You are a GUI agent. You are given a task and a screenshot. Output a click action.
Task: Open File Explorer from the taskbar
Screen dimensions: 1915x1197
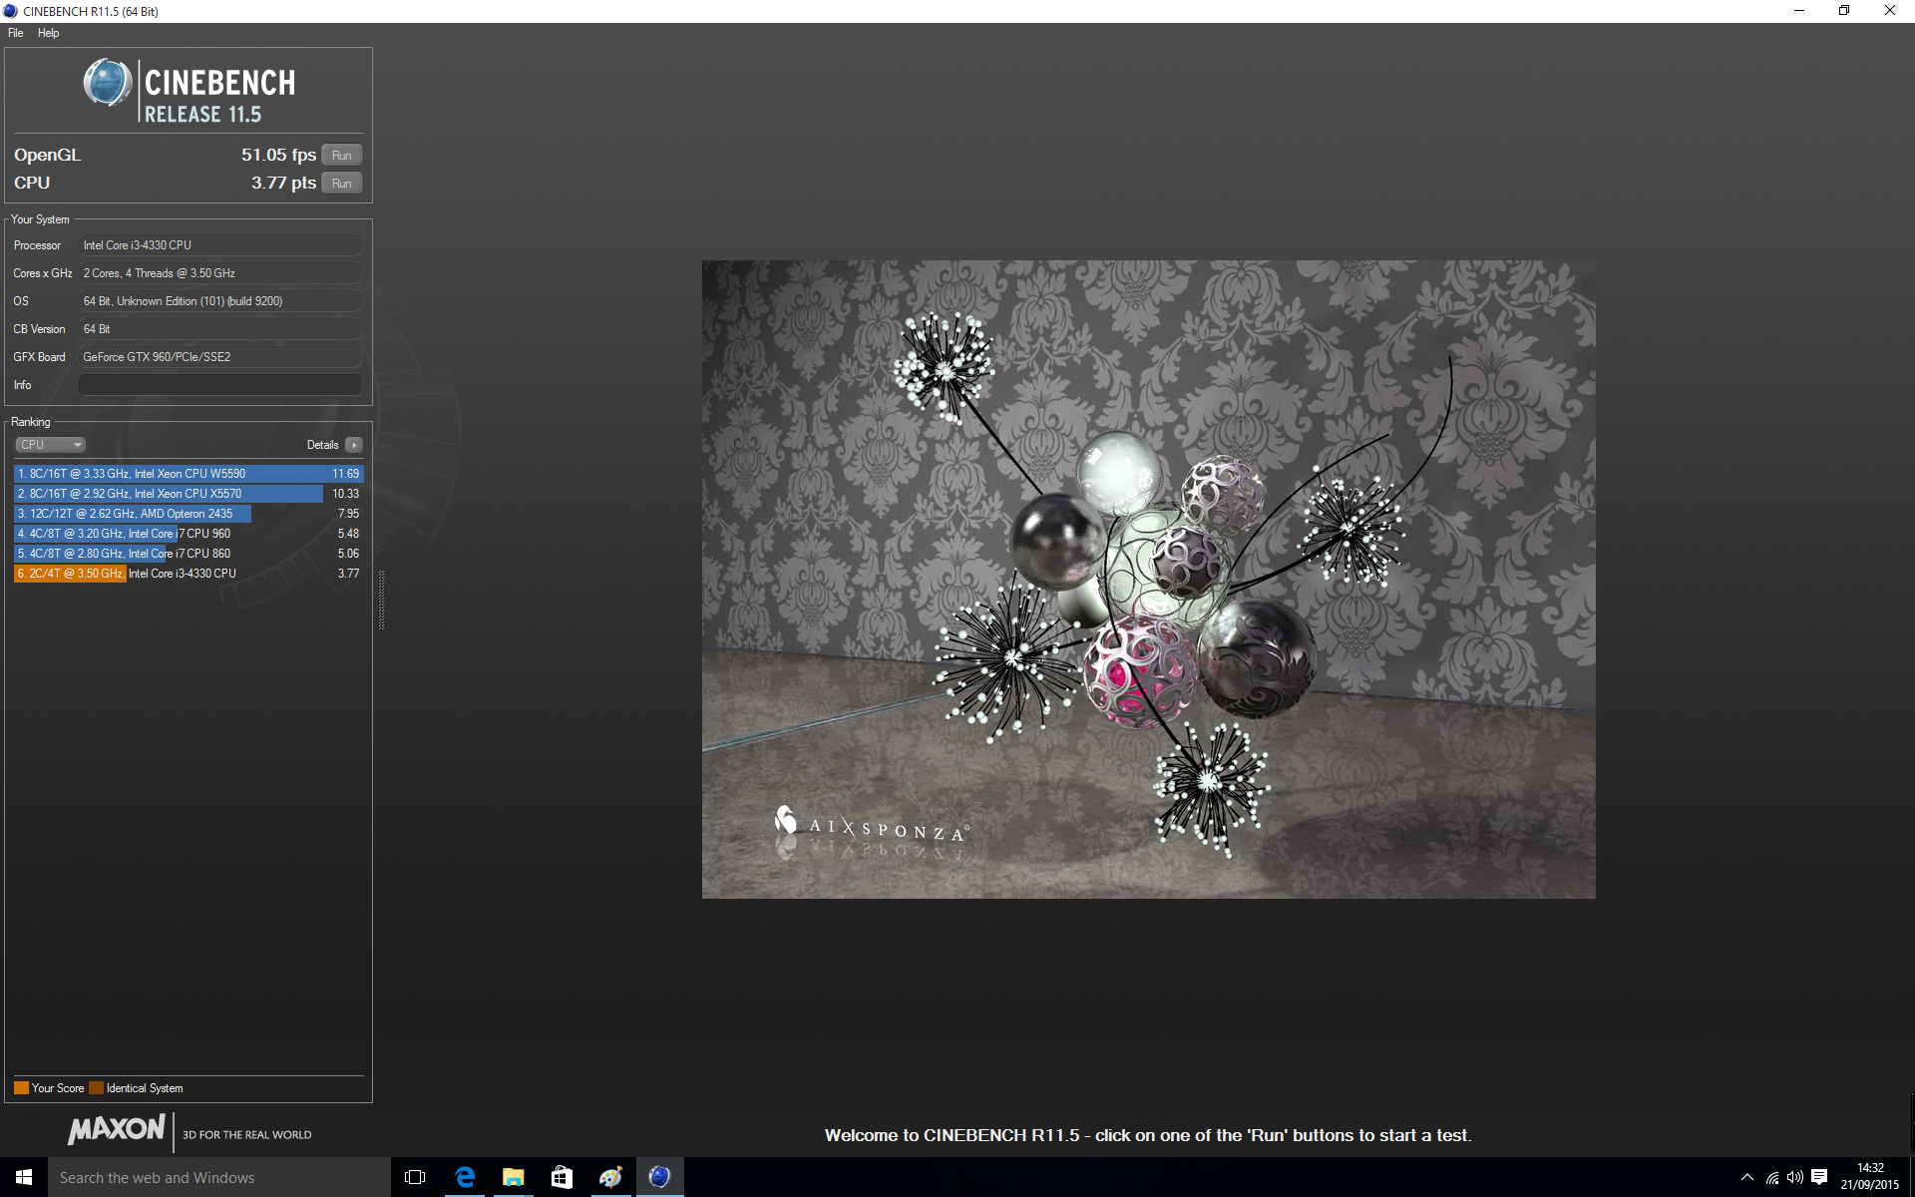(x=513, y=1177)
